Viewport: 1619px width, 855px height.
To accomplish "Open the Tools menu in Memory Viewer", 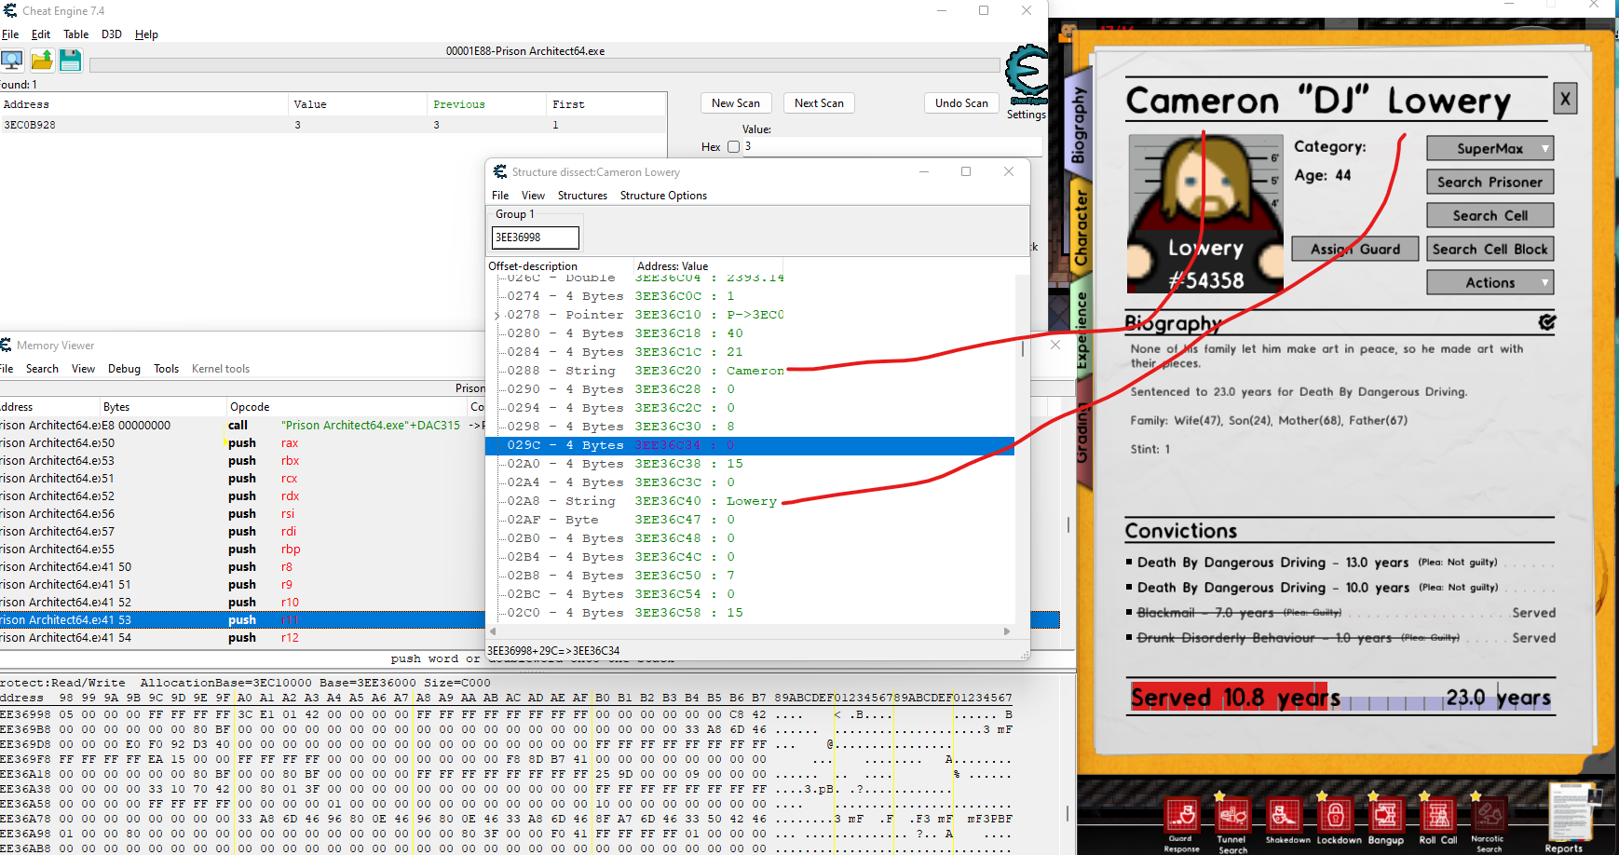I will click(166, 369).
